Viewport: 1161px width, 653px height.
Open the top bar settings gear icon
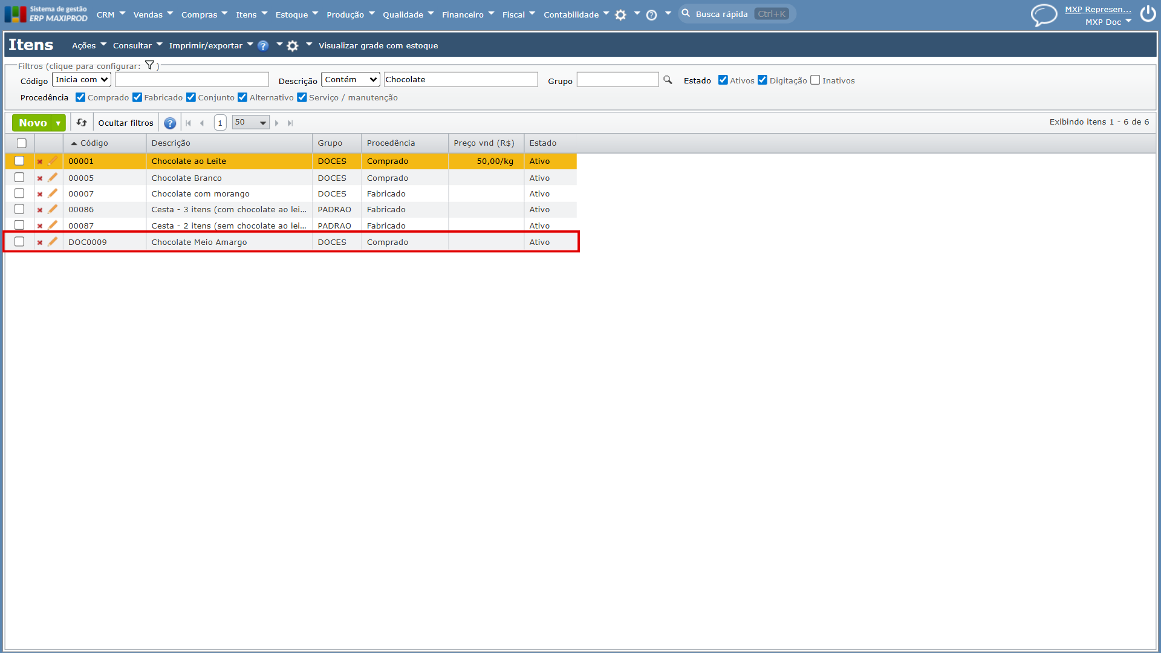tap(620, 15)
